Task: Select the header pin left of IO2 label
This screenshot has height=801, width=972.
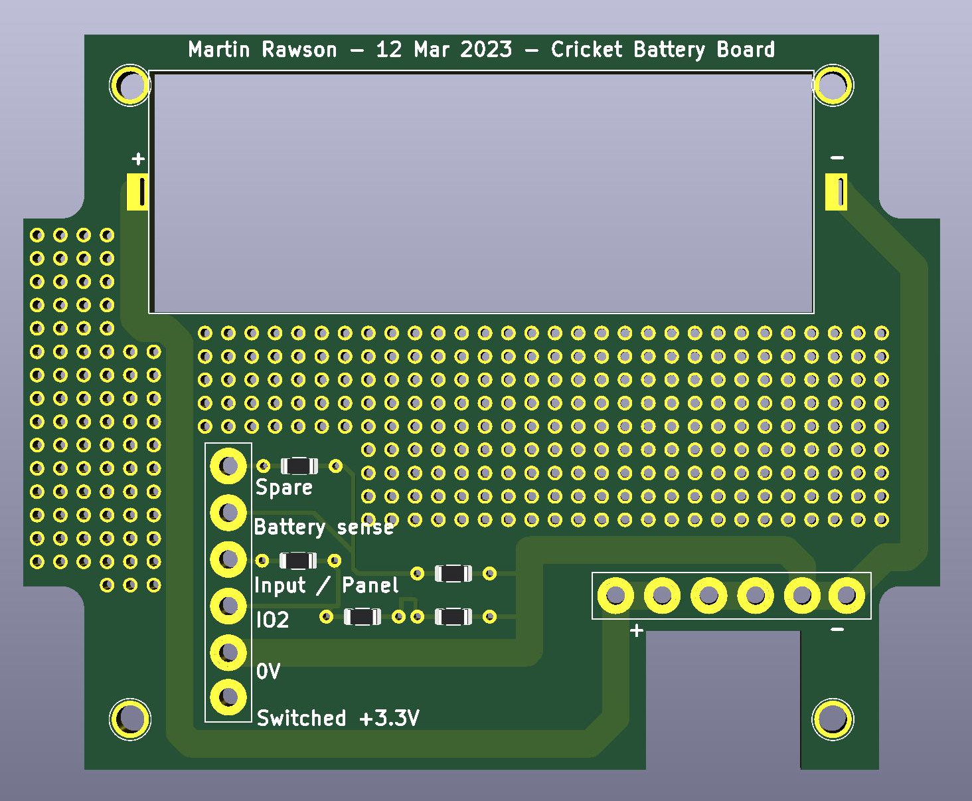Action: [228, 606]
